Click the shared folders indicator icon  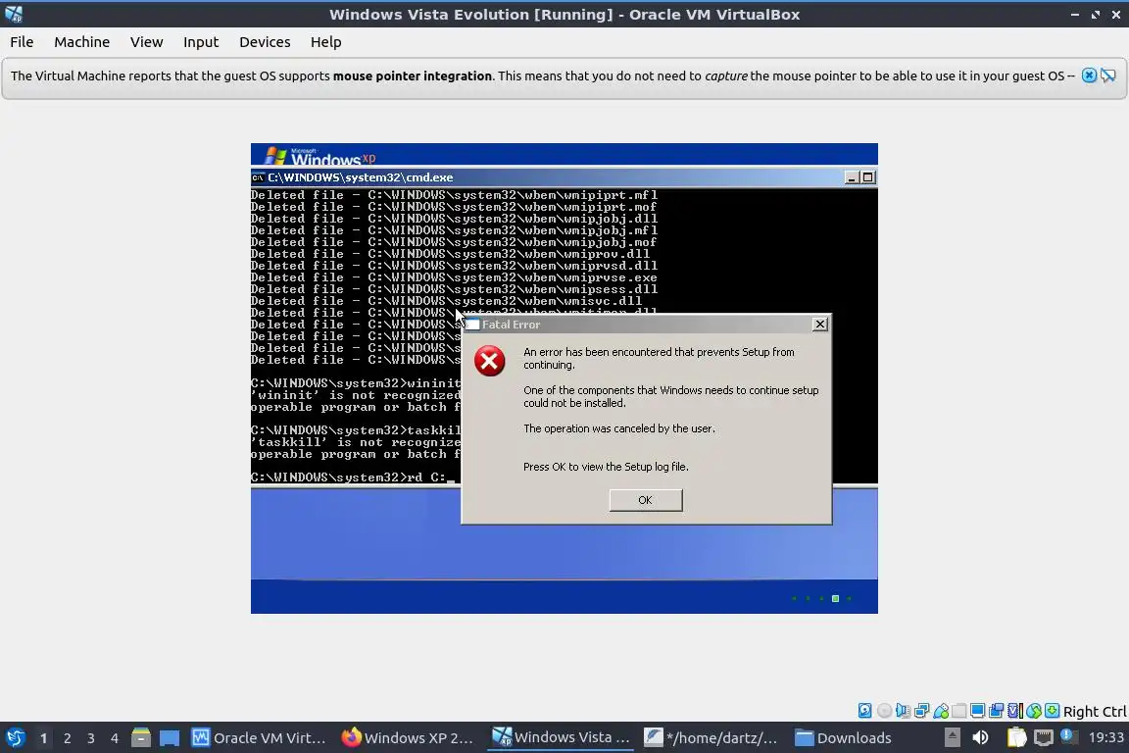[x=959, y=711]
